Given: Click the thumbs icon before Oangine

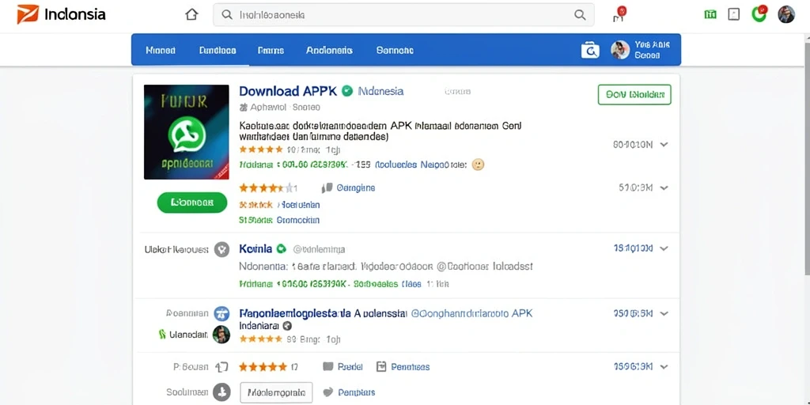Looking at the screenshot, I should (x=327, y=188).
